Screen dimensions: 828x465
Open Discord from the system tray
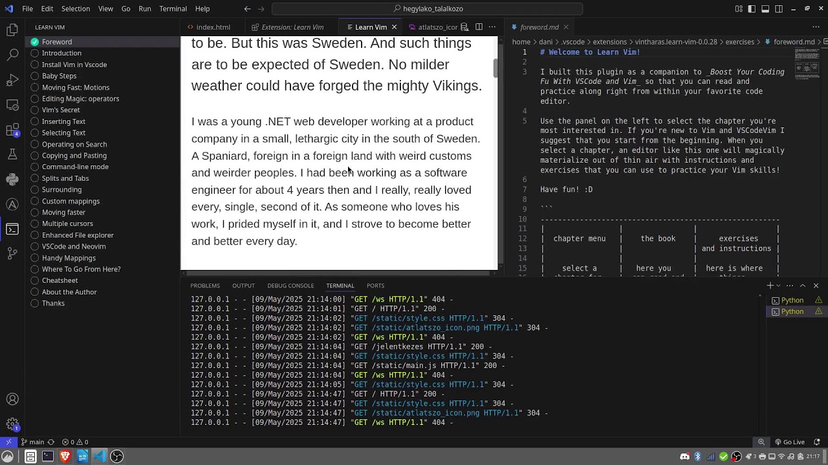coord(684,457)
